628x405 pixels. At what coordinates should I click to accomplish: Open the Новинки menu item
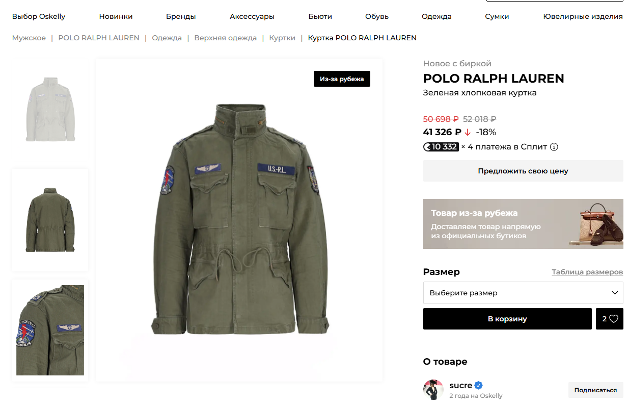(x=116, y=16)
